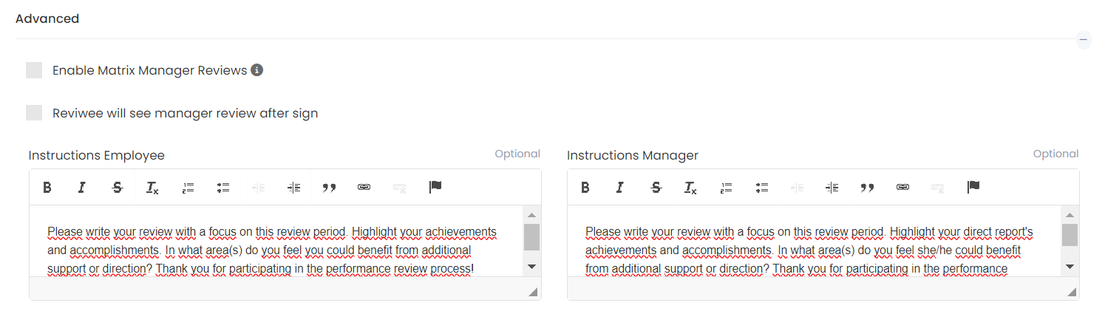Click the flag anchor icon in Employee editor
Viewport: 1105px width, 314px height.
435,188
